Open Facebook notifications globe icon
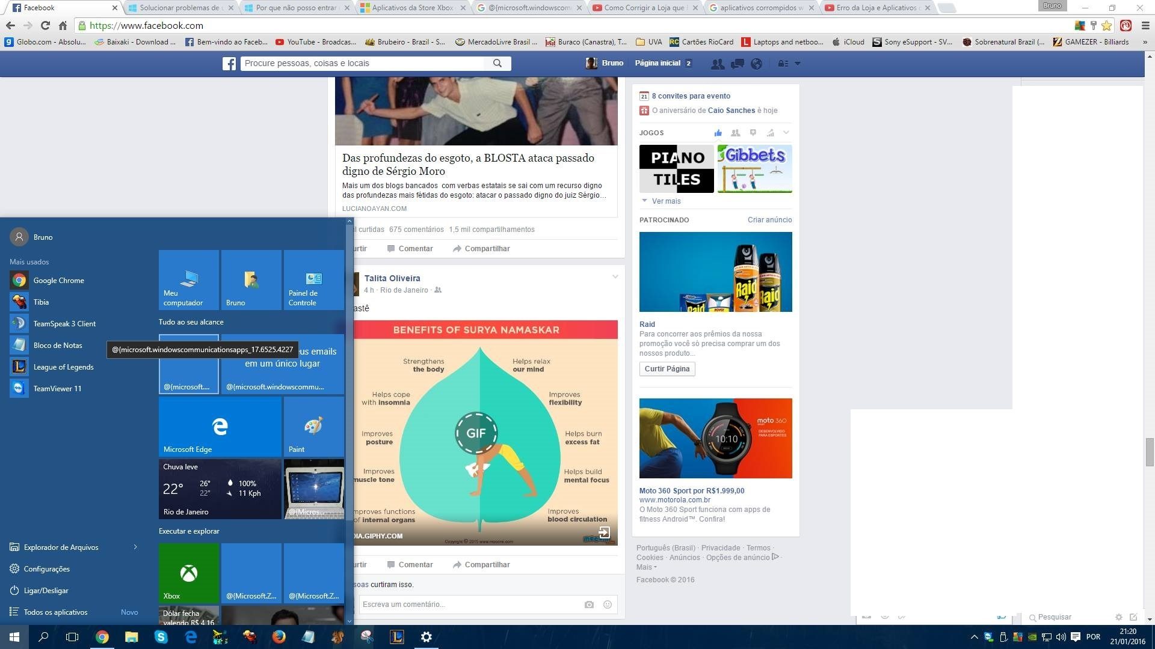1155x649 pixels. coord(757,64)
